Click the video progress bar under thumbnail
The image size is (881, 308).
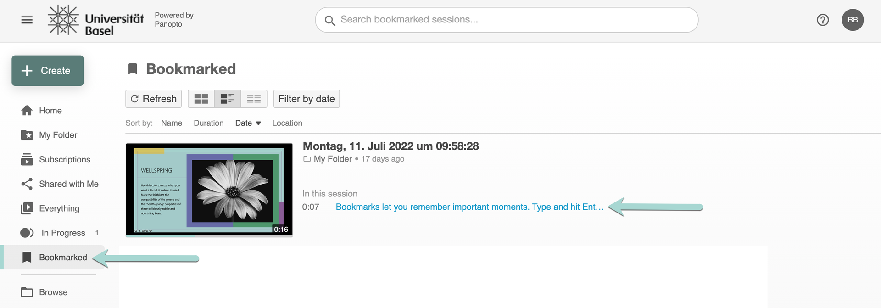209,236
